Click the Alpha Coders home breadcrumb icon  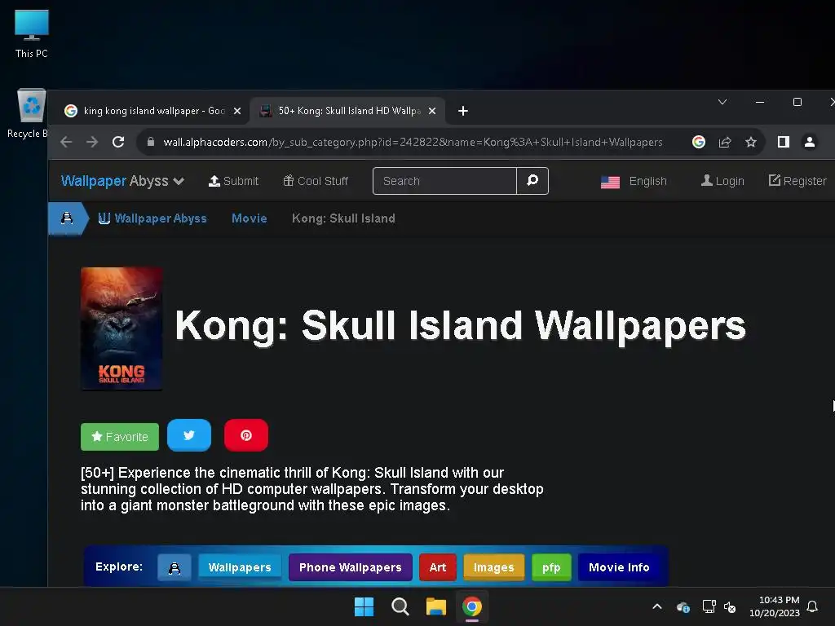[x=67, y=218]
